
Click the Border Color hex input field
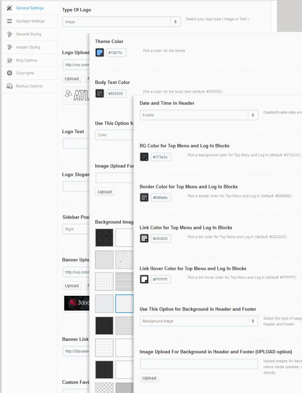pyautogui.click(x=161, y=197)
